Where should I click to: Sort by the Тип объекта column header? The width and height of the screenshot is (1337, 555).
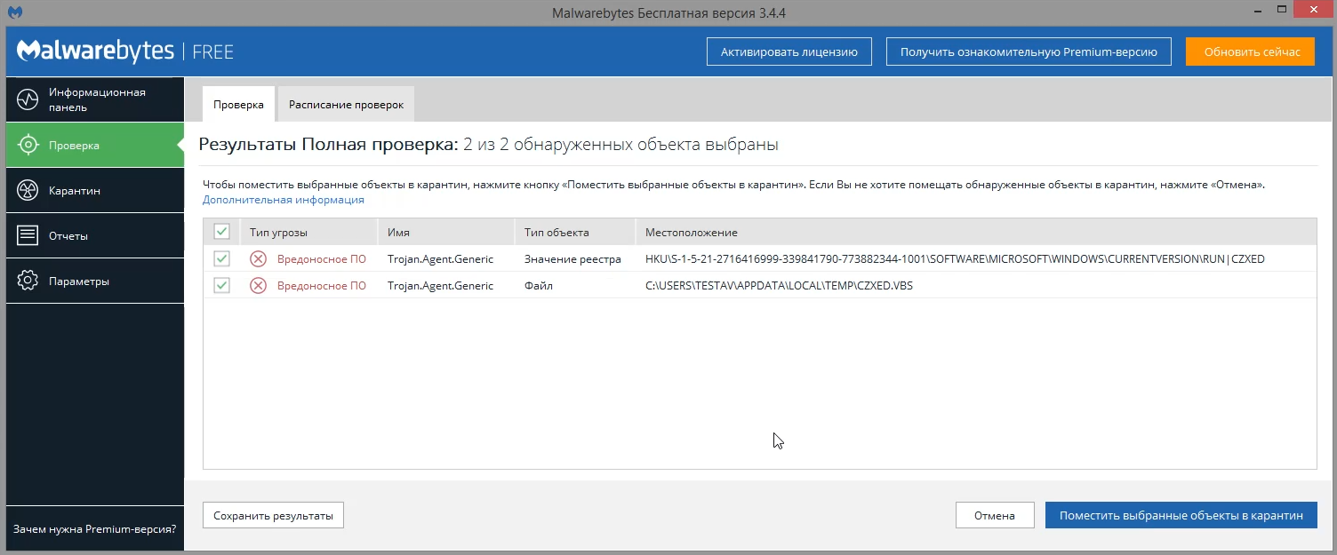(574, 232)
